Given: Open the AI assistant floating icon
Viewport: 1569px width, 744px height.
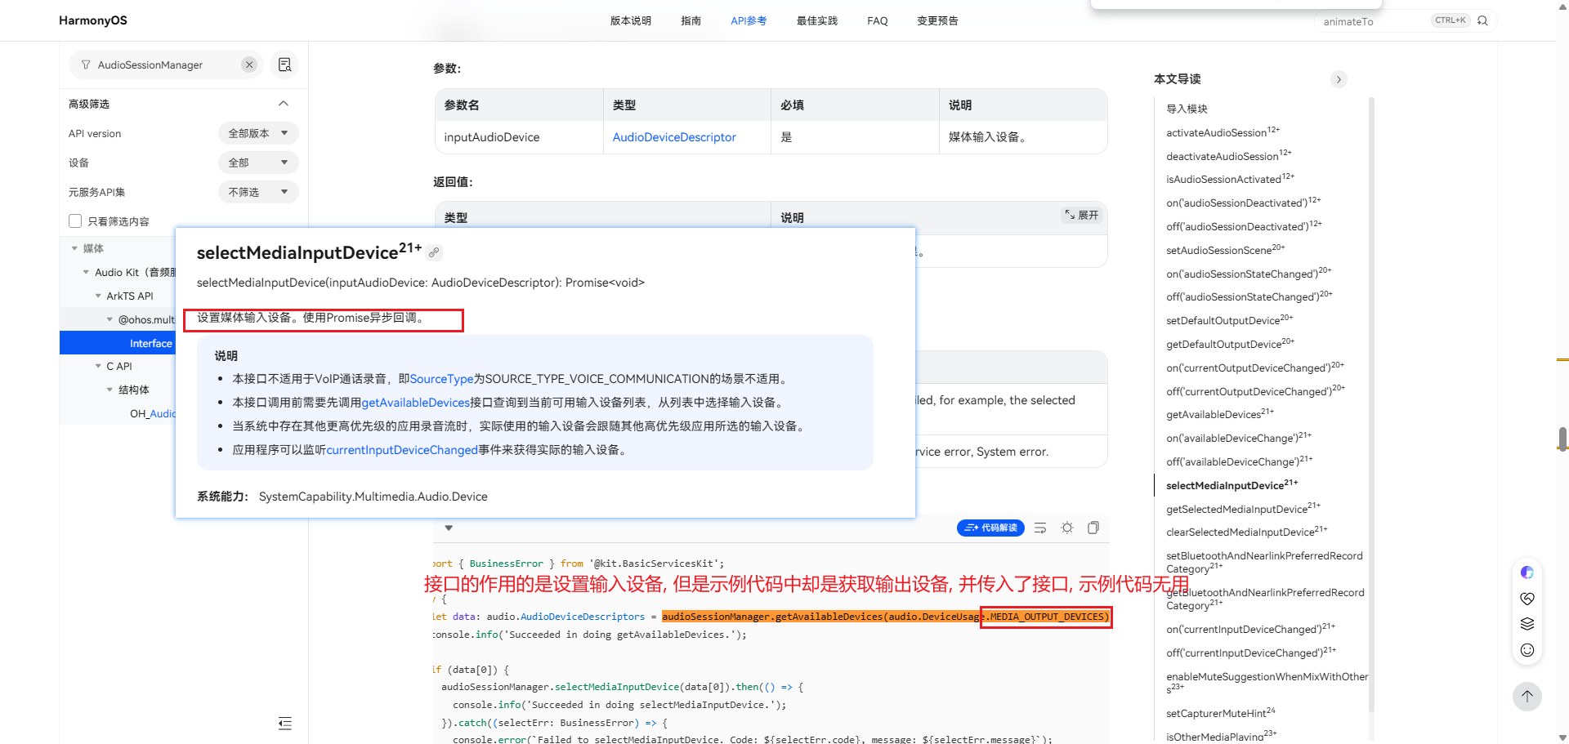Looking at the screenshot, I should tap(1527, 572).
